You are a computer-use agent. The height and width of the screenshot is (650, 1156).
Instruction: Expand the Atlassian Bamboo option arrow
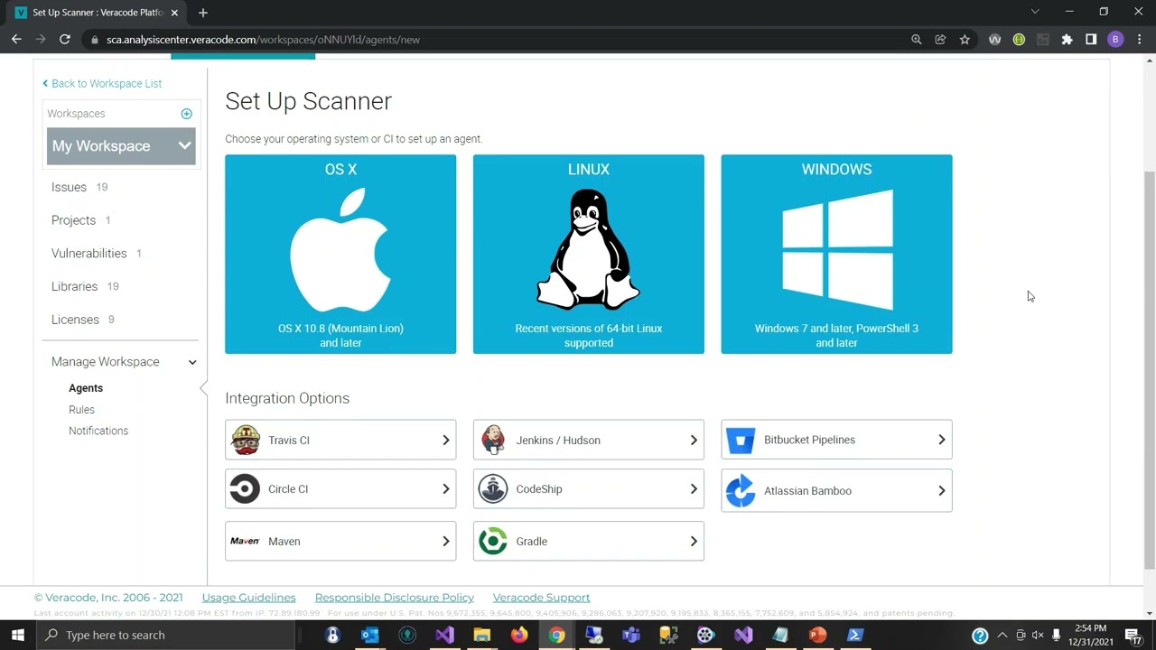click(941, 491)
